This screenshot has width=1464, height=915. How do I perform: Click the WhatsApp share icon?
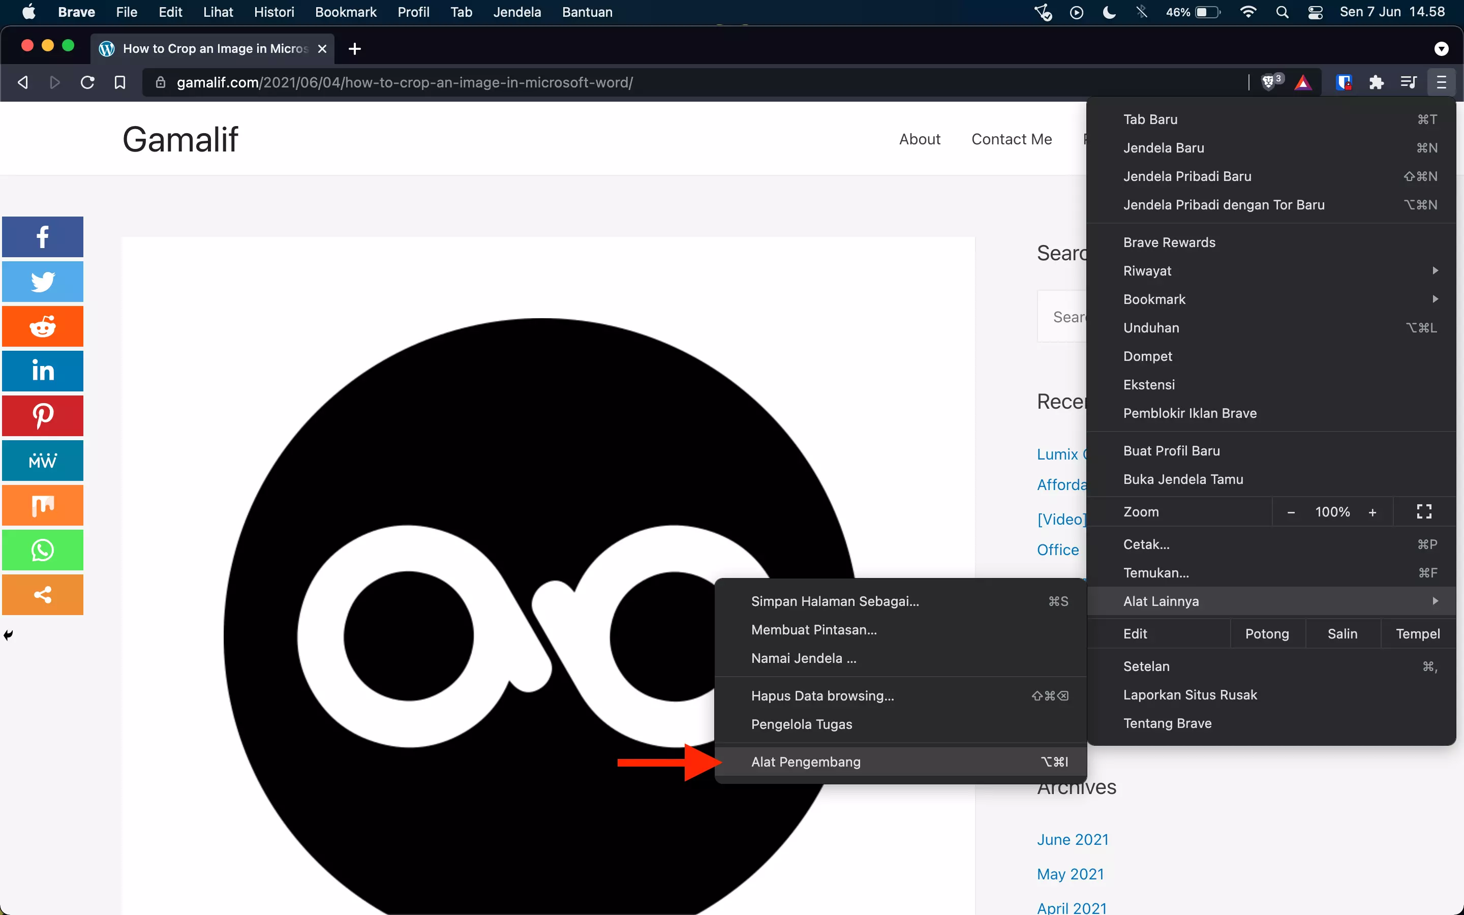tap(42, 549)
